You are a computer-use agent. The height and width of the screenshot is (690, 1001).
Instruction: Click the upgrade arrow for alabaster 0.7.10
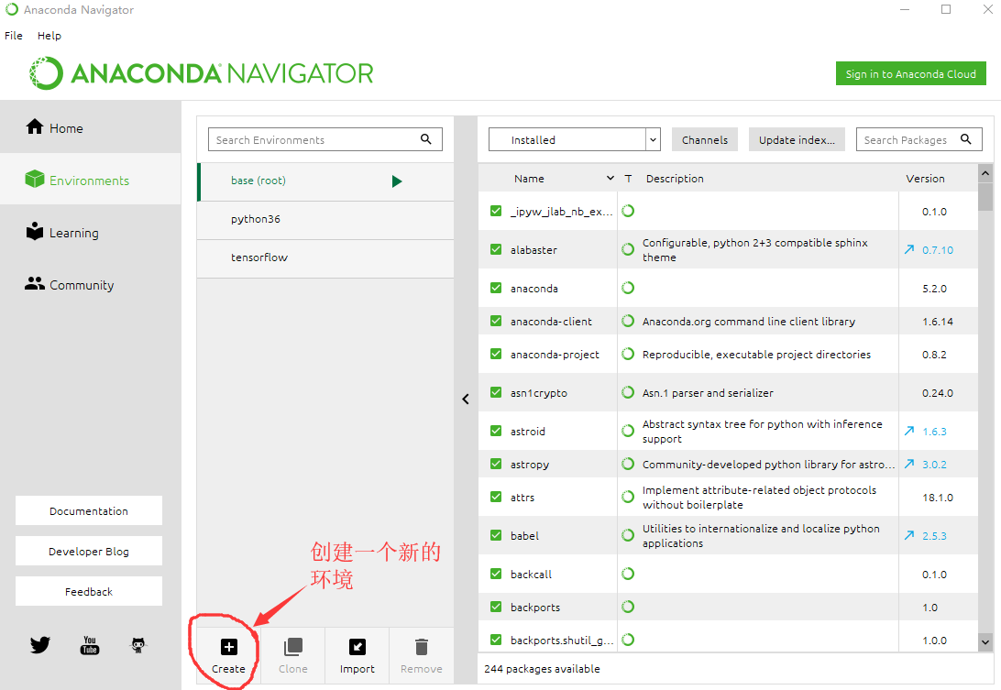click(x=909, y=249)
